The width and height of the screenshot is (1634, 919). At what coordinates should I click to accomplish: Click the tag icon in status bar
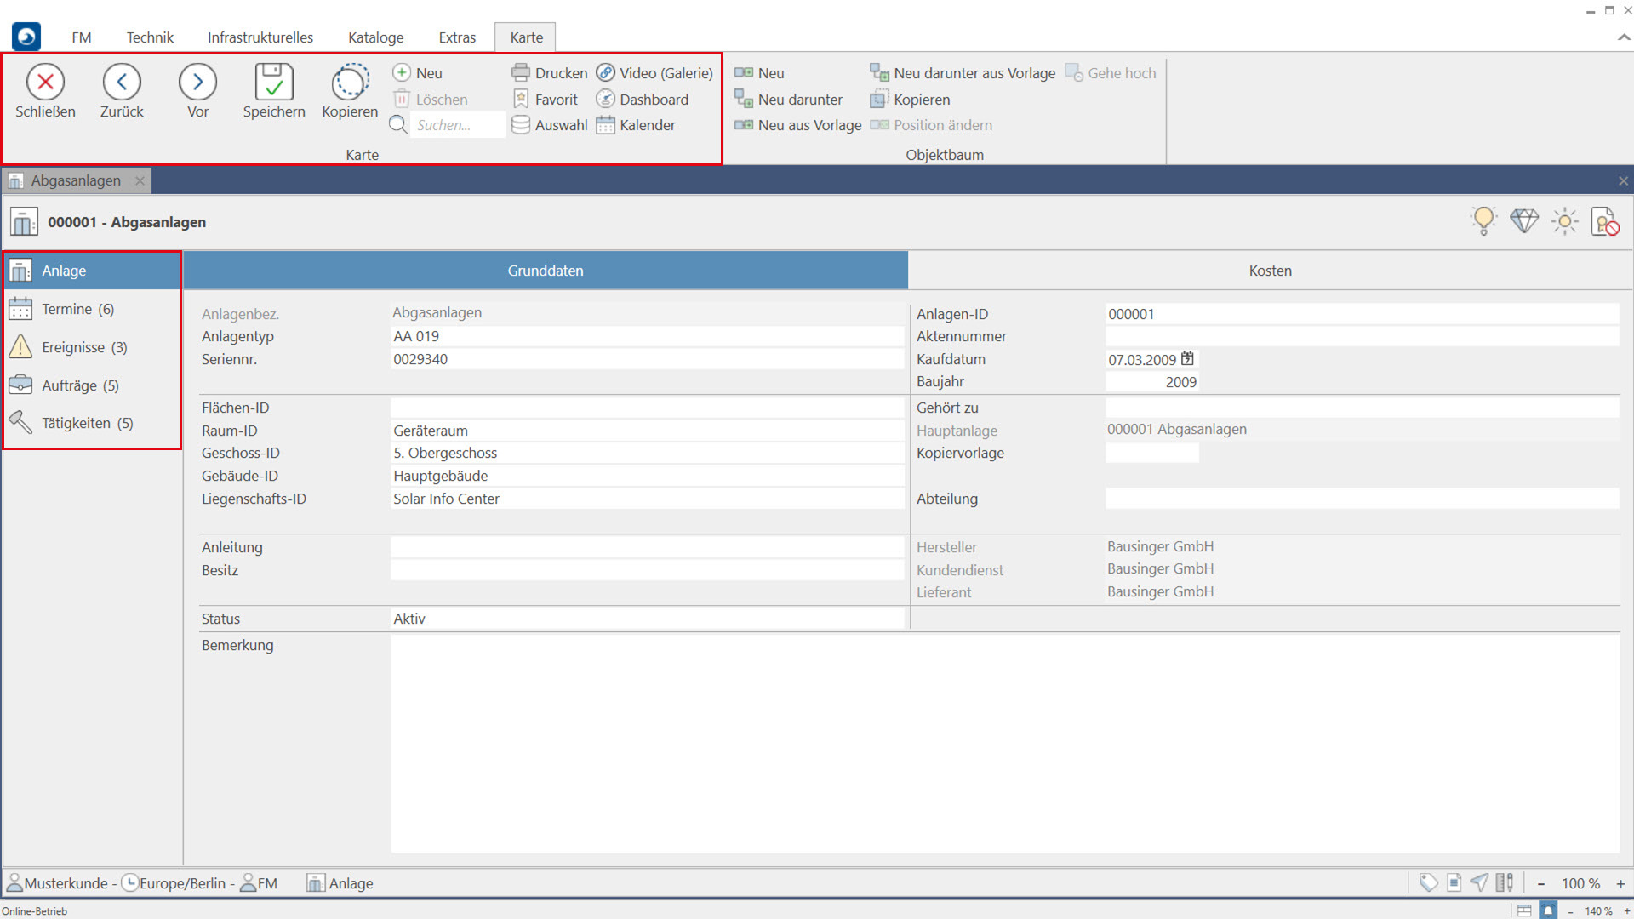[x=1428, y=883]
